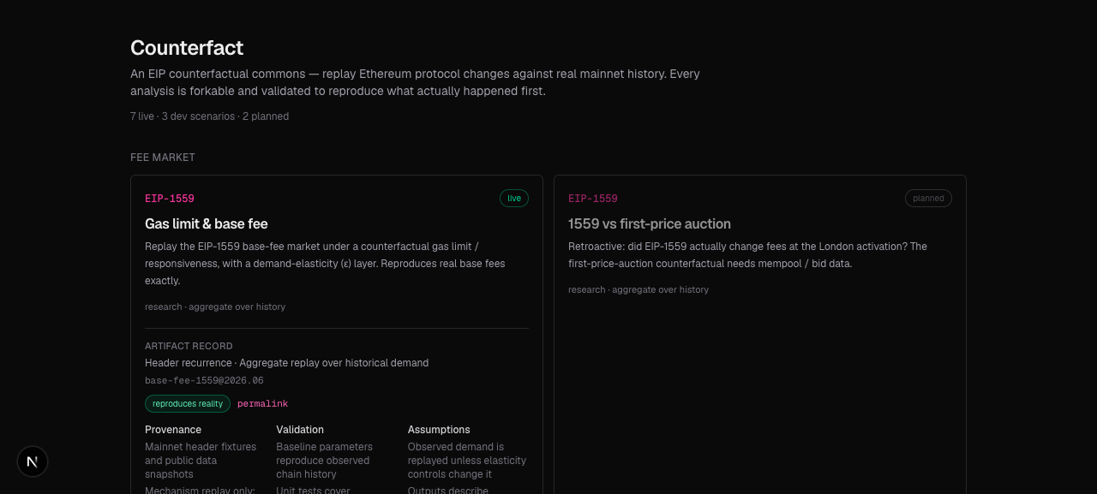Open the Next.js dev tools icon

coord(33,461)
